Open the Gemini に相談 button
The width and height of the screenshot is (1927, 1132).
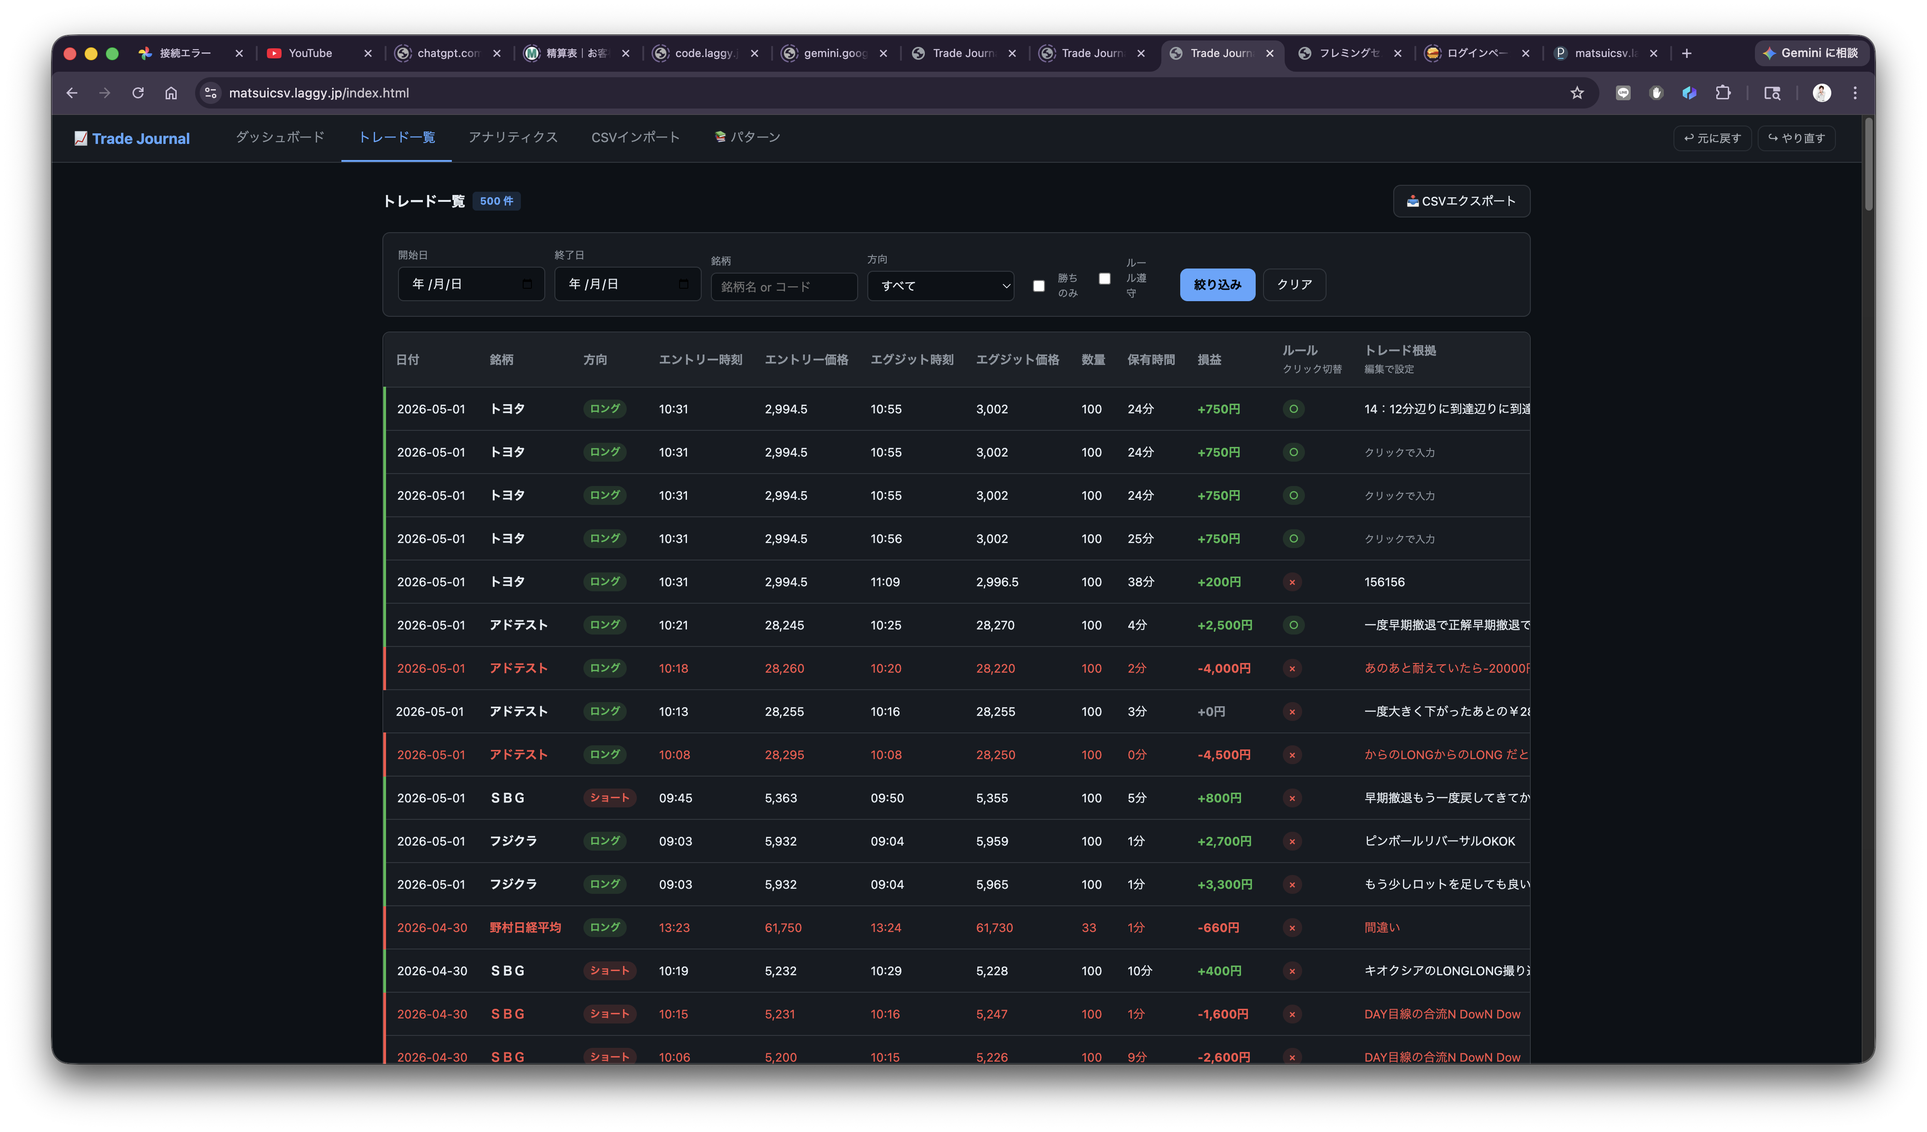[1810, 53]
